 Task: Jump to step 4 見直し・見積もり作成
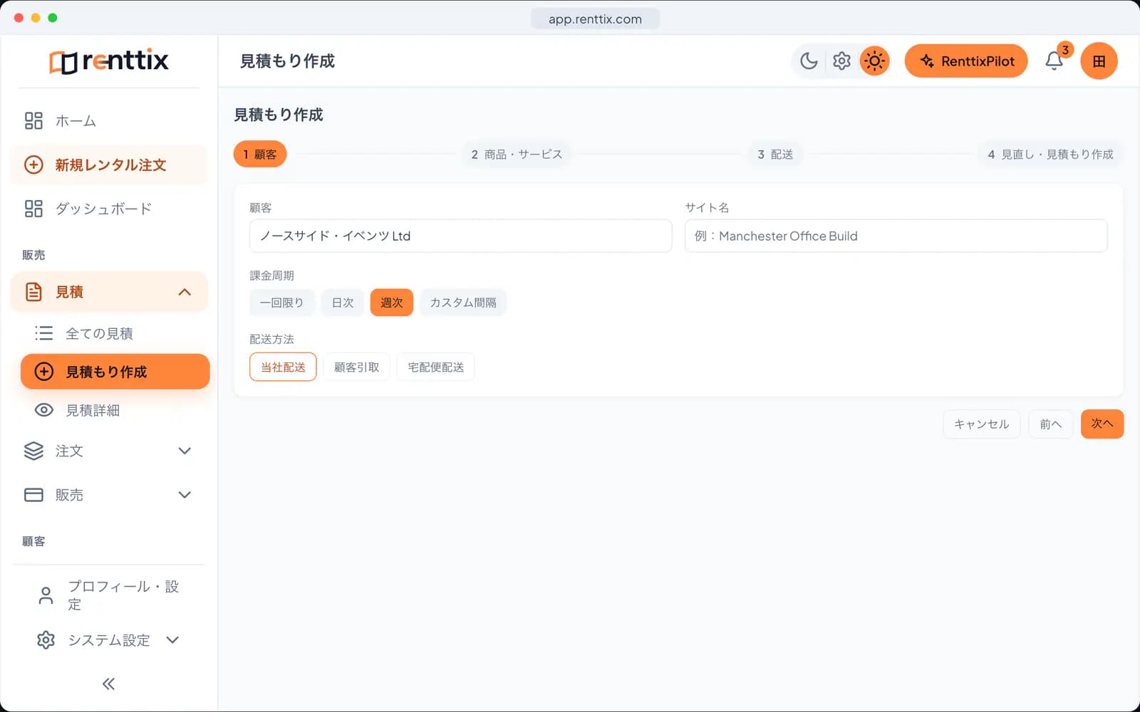1050,155
